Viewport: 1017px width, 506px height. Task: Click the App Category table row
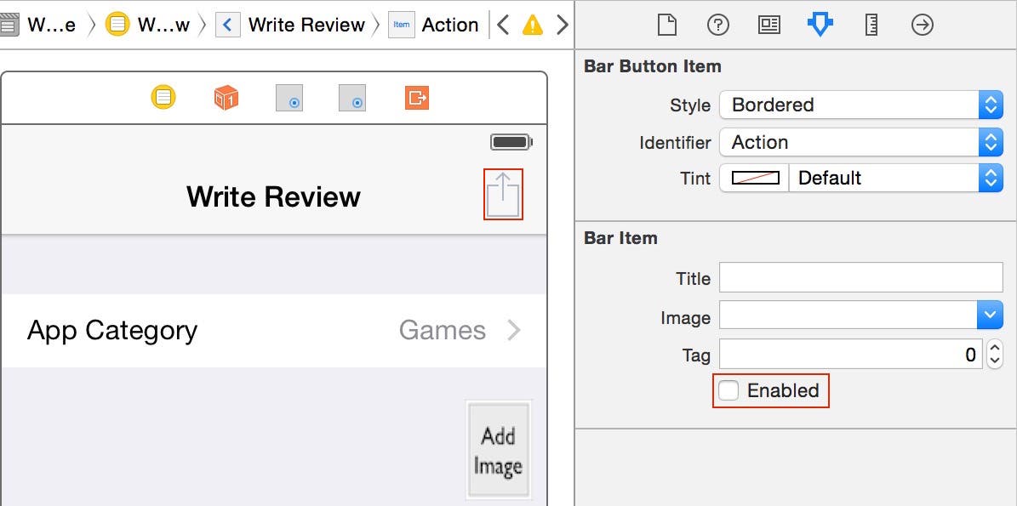point(274,331)
